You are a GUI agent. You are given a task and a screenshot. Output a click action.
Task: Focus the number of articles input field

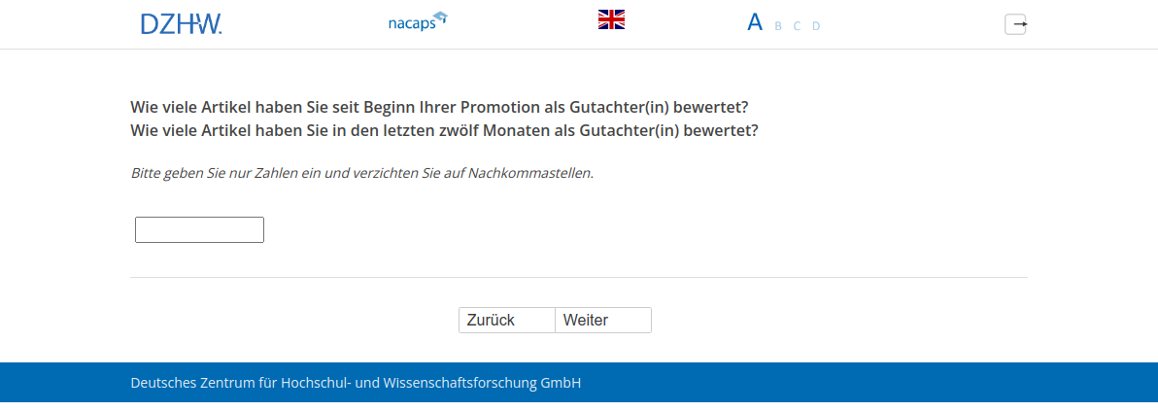[199, 230]
